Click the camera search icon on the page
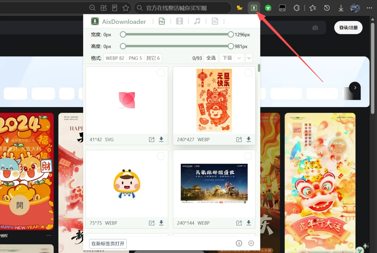The height and width of the screenshot is (253, 377). pyautogui.click(x=315, y=28)
